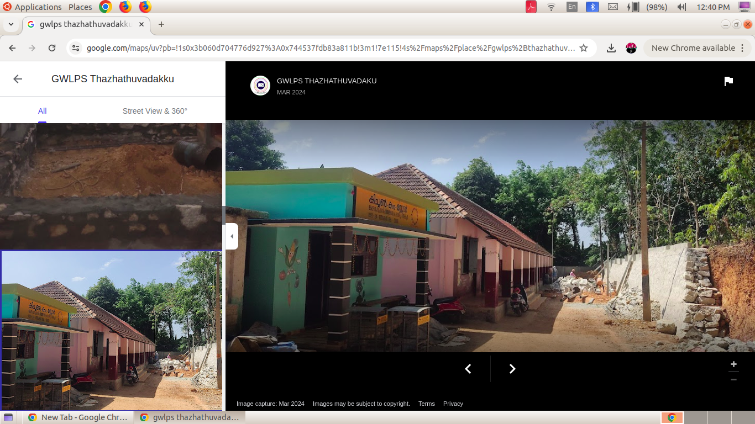Click the report flag icon
The image size is (755, 424).
[728, 82]
